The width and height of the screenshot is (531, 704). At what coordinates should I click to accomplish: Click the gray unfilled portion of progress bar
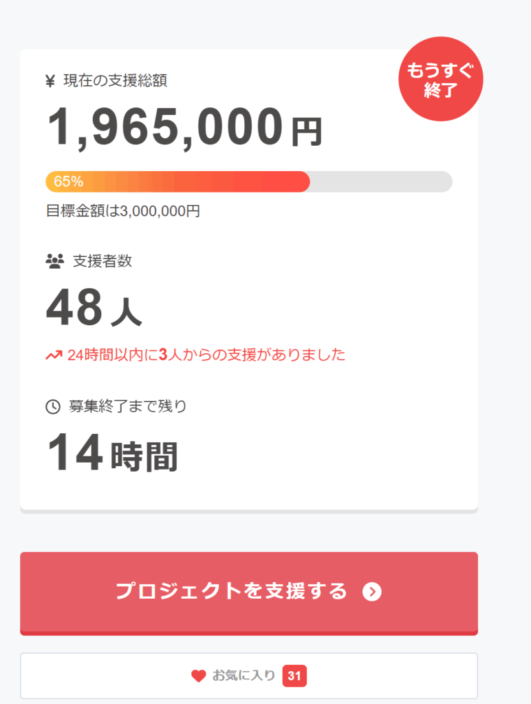380,181
